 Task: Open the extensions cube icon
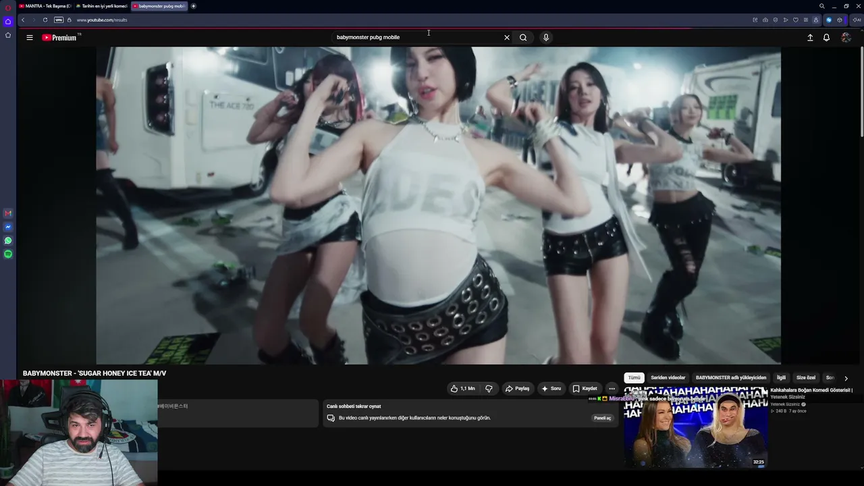[x=840, y=20]
